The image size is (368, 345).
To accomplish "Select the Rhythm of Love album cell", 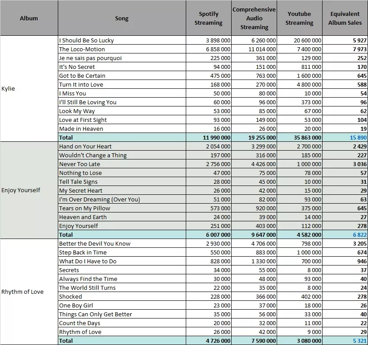I will tap(29, 292).
